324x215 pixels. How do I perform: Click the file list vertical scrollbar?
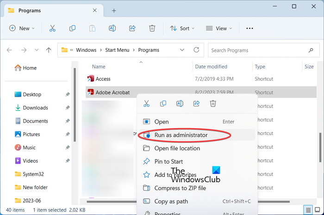coord(320,147)
